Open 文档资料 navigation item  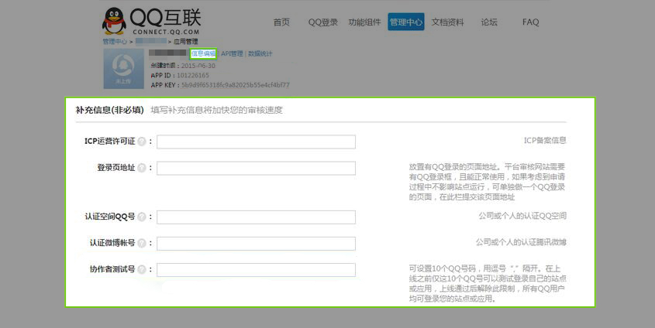pos(448,22)
